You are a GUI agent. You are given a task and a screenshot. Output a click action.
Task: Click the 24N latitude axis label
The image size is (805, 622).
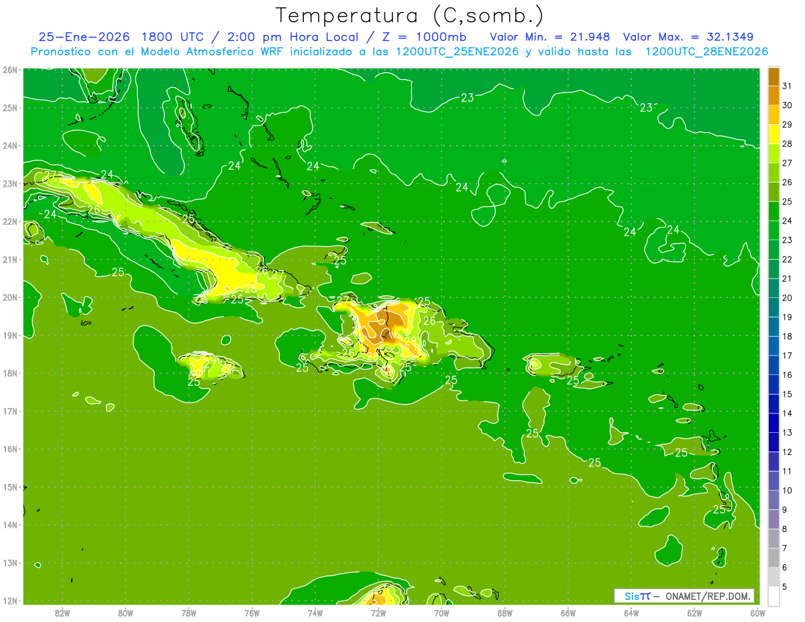[x=10, y=146]
